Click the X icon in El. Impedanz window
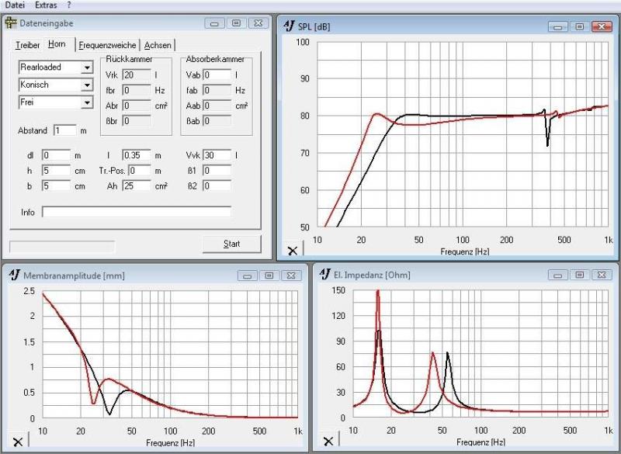621x454 pixels. (328, 441)
